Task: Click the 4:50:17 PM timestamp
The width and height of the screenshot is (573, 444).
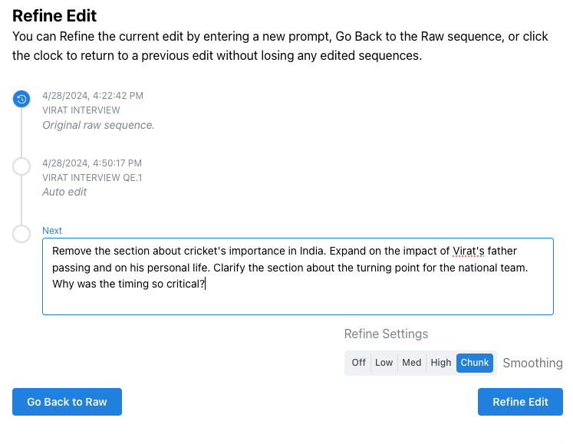Action: coord(92,163)
